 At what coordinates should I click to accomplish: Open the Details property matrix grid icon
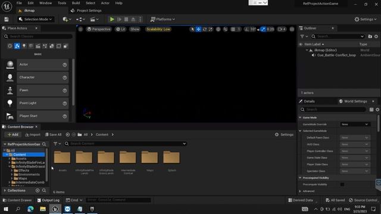(x=371, y=109)
